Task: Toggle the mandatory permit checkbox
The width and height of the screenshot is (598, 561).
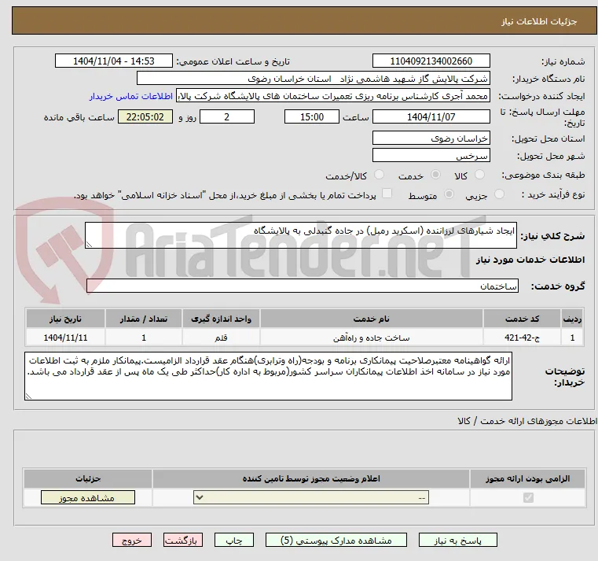Action: click(x=528, y=497)
